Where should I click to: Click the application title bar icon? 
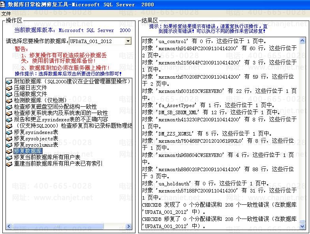(x=3, y=4)
